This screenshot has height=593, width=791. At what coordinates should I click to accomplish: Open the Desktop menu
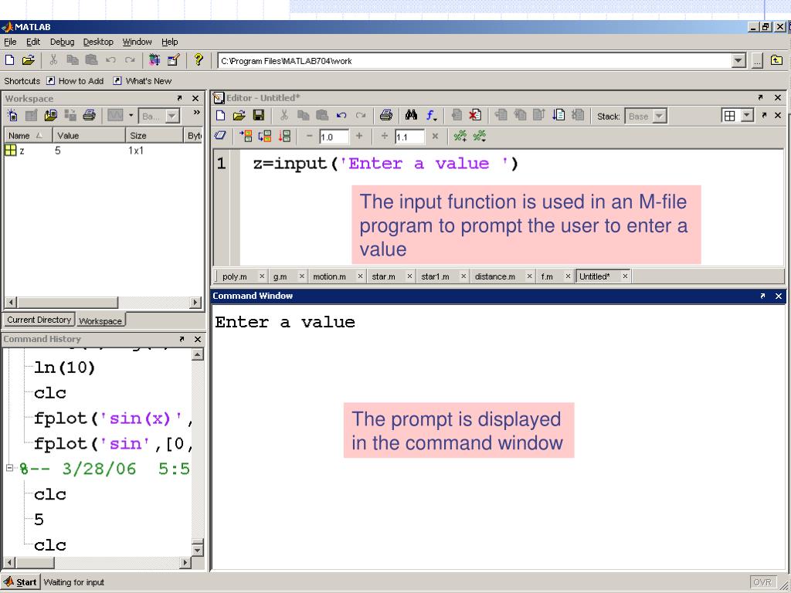[98, 42]
